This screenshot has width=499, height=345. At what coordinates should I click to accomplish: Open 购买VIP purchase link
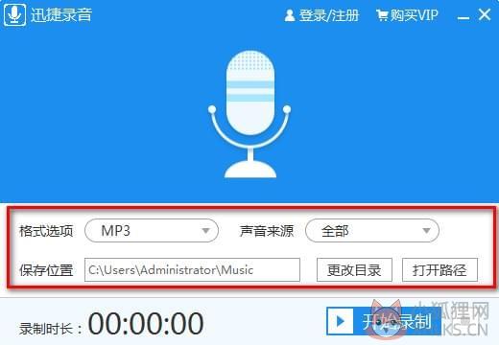(x=414, y=14)
